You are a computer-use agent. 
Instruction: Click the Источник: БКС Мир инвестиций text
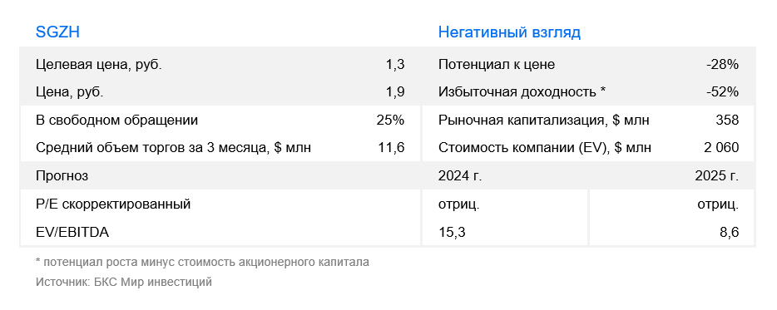[x=123, y=282]
